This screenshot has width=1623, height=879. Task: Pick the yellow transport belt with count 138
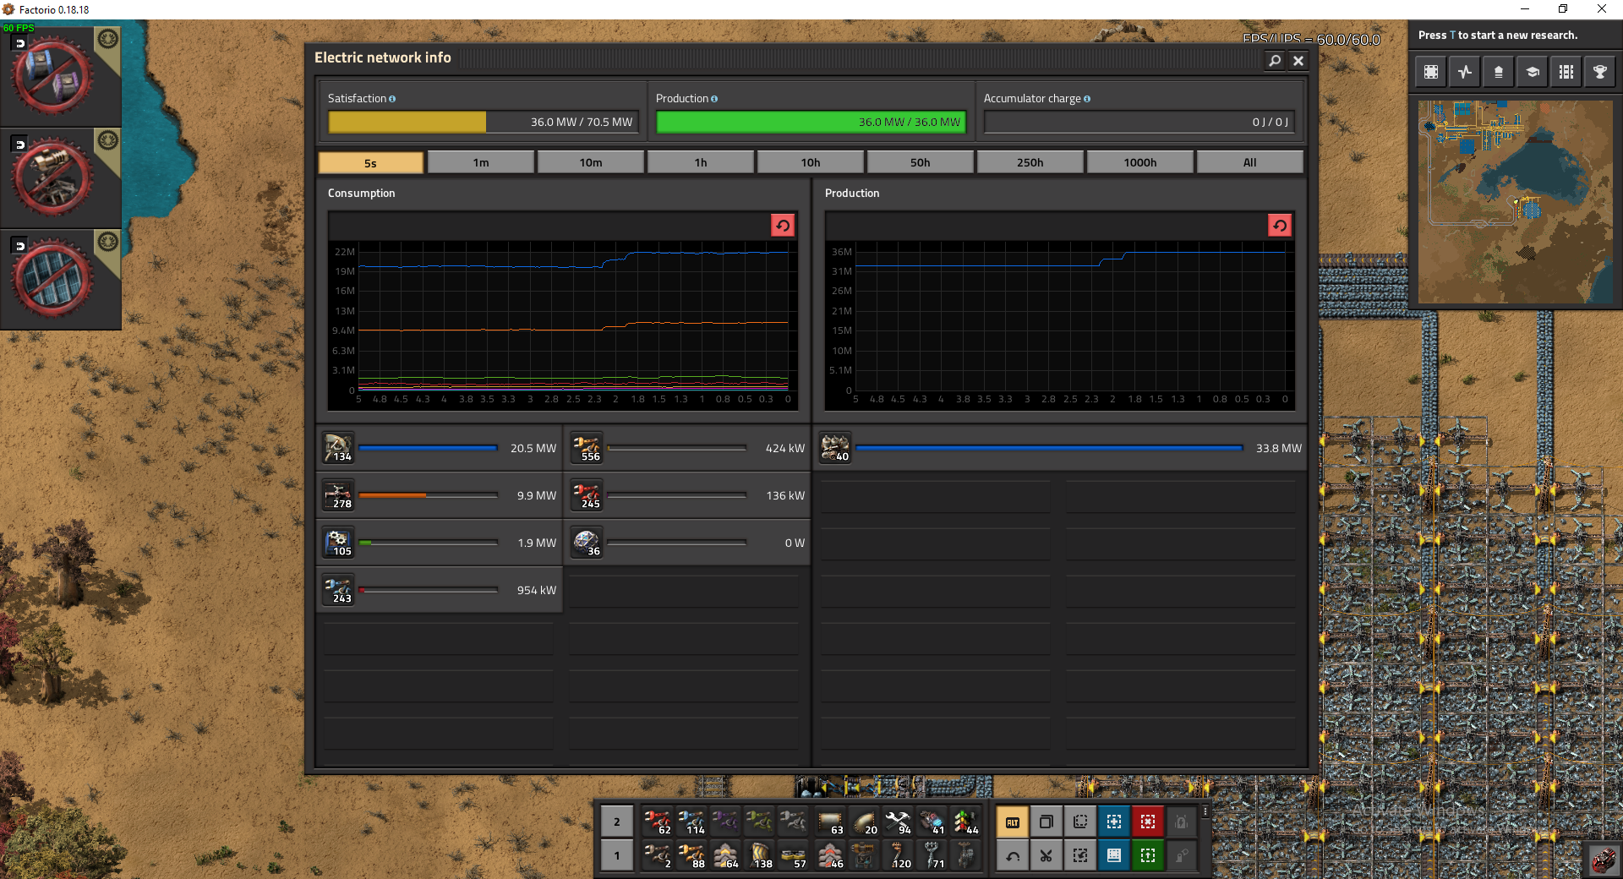tap(761, 855)
